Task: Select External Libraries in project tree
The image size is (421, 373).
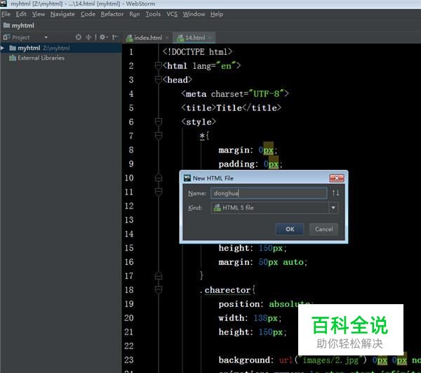Action: 41,58
